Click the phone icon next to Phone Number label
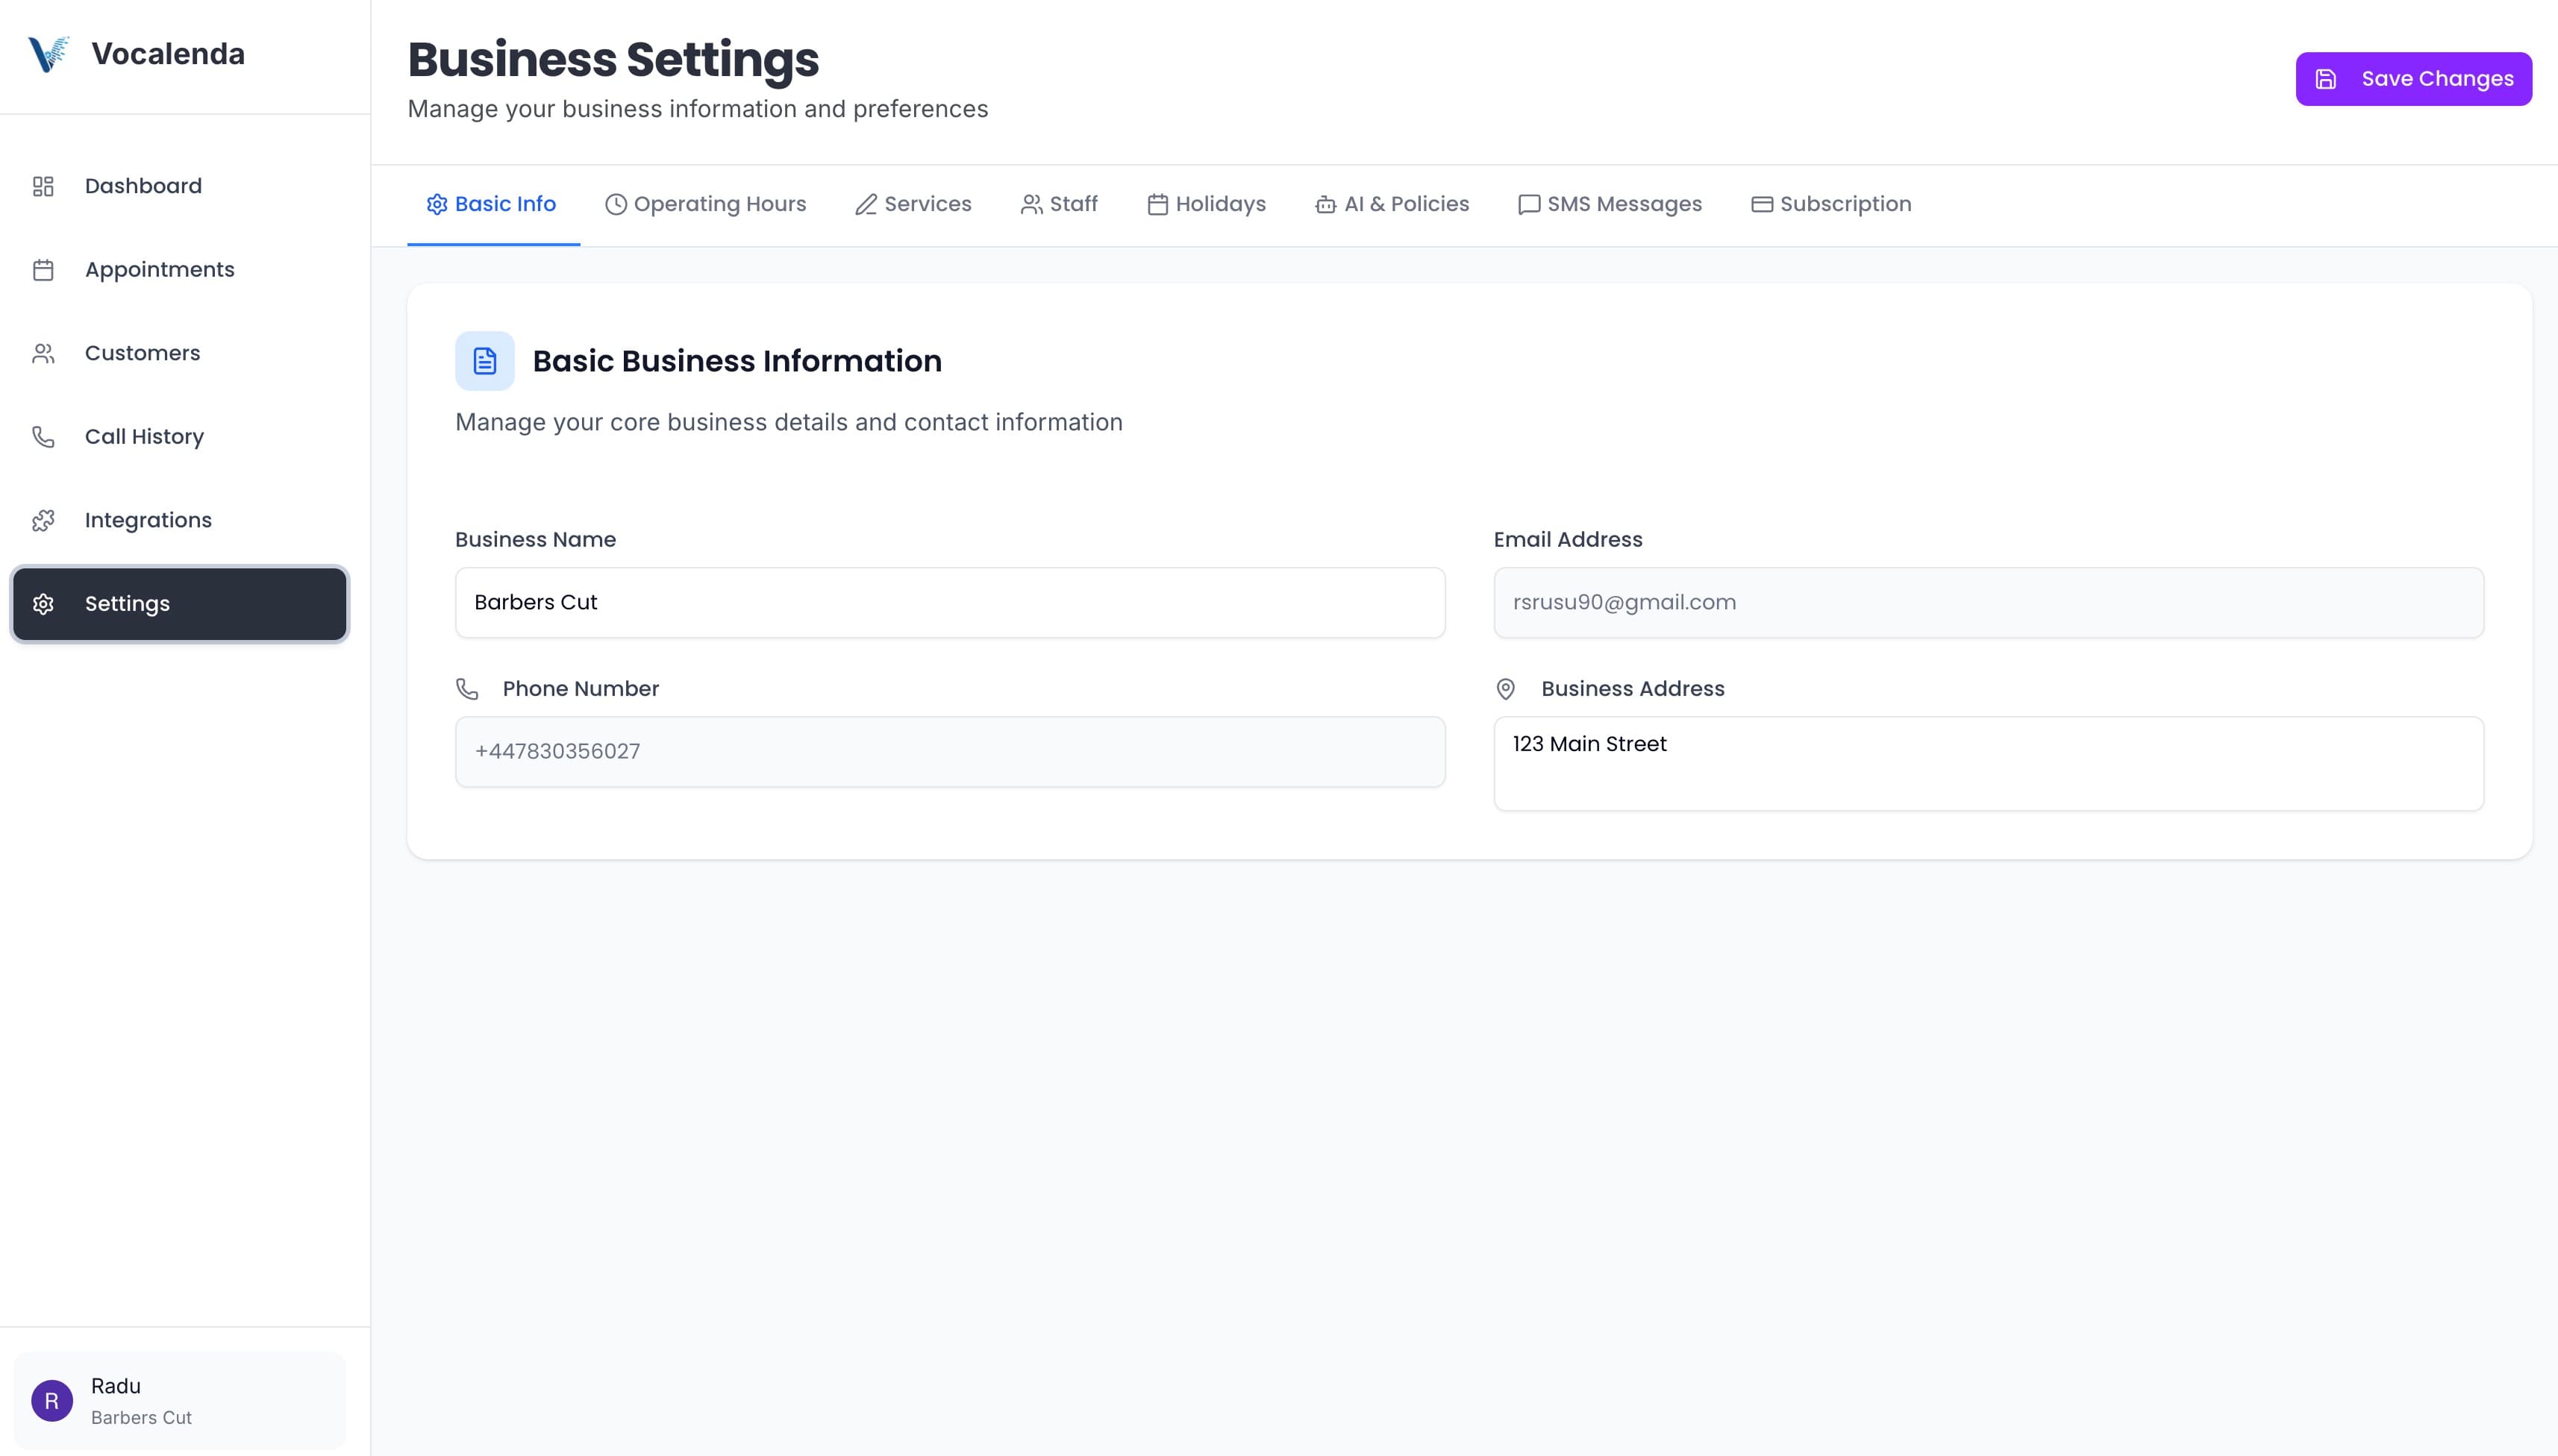This screenshot has width=2558, height=1456. click(467, 688)
